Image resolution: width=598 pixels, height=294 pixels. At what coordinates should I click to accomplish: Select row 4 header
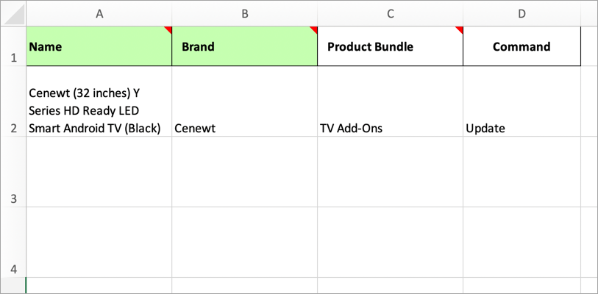pos(13,242)
